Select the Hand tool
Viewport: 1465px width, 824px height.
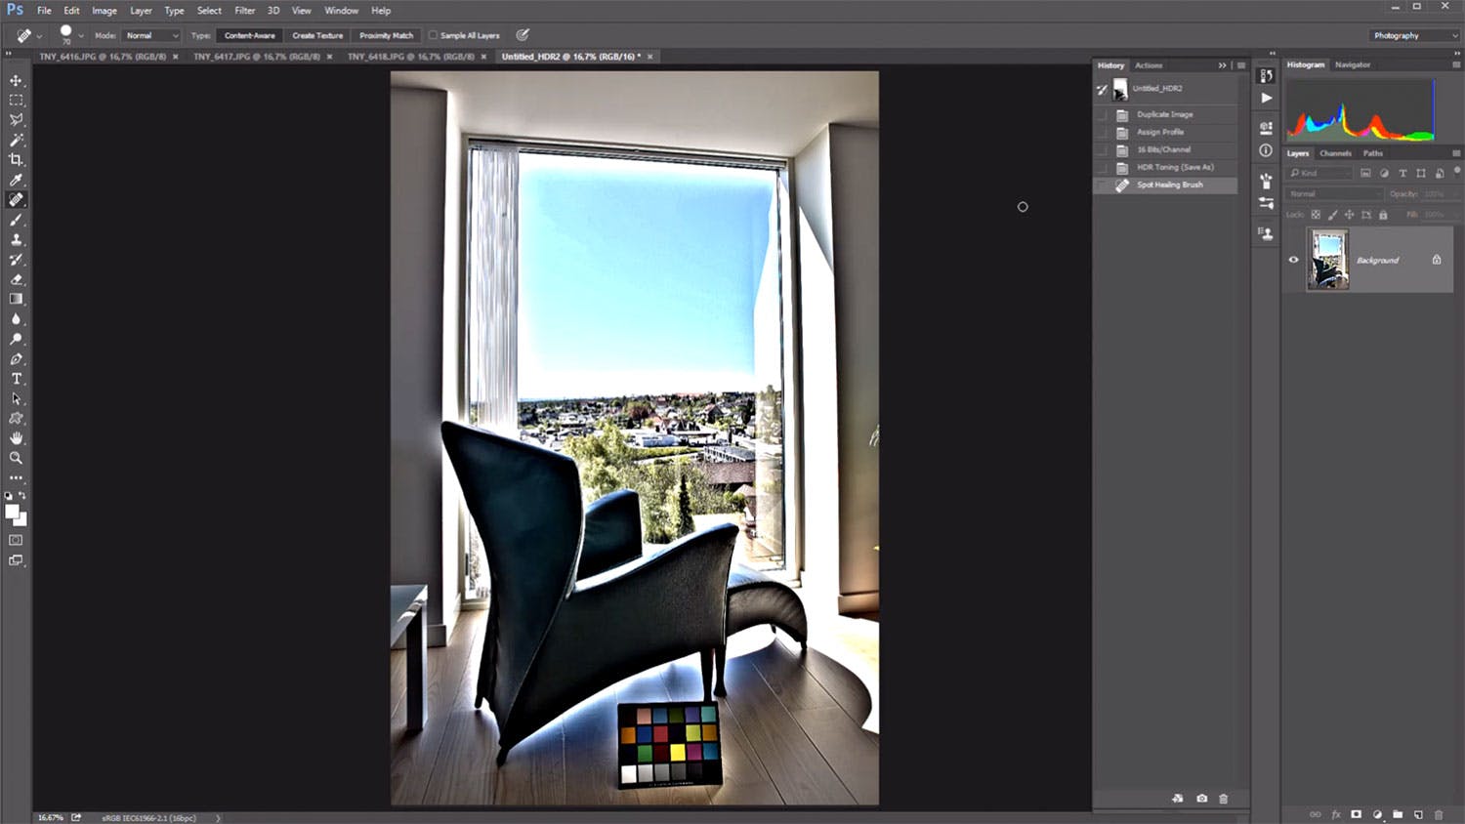pos(16,438)
